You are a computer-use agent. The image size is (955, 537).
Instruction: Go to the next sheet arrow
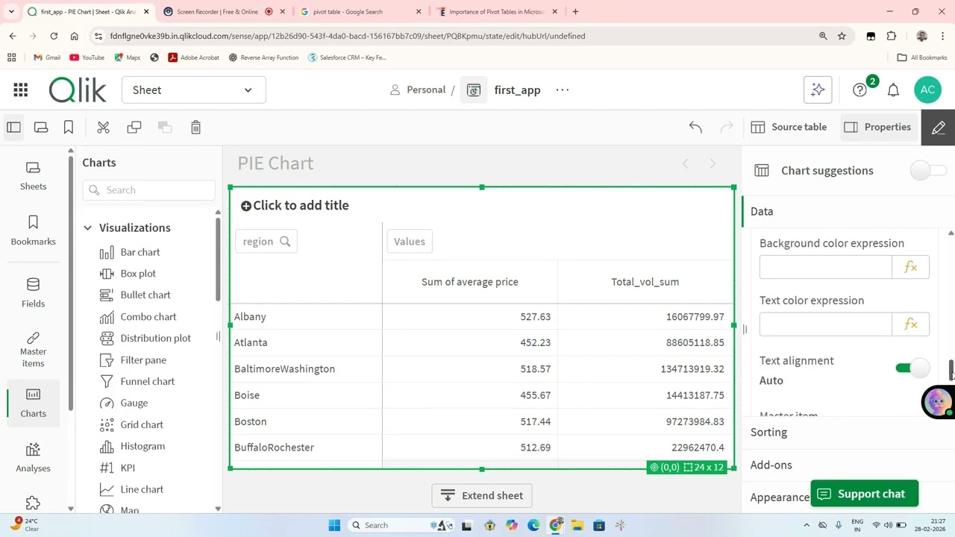[x=713, y=163]
